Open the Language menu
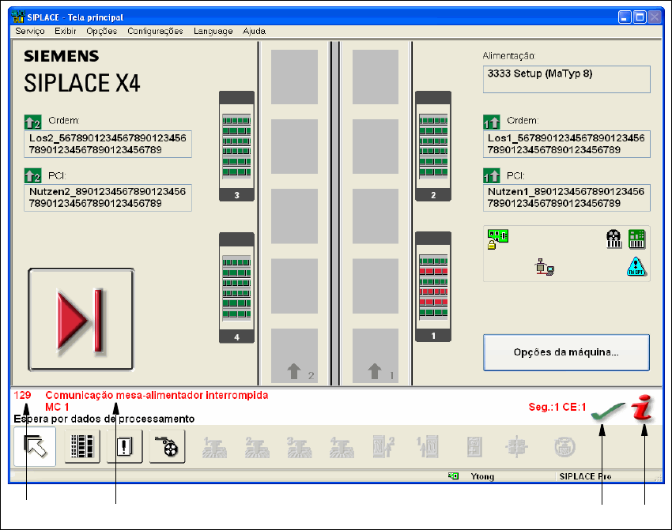The image size is (672, 530). [x=213, y=32]
